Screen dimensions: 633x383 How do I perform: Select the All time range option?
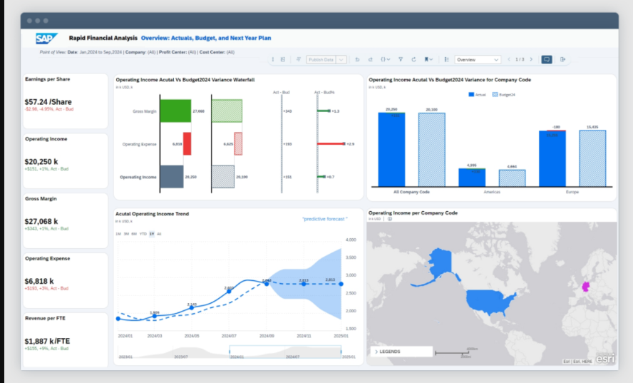click(159, 234)
